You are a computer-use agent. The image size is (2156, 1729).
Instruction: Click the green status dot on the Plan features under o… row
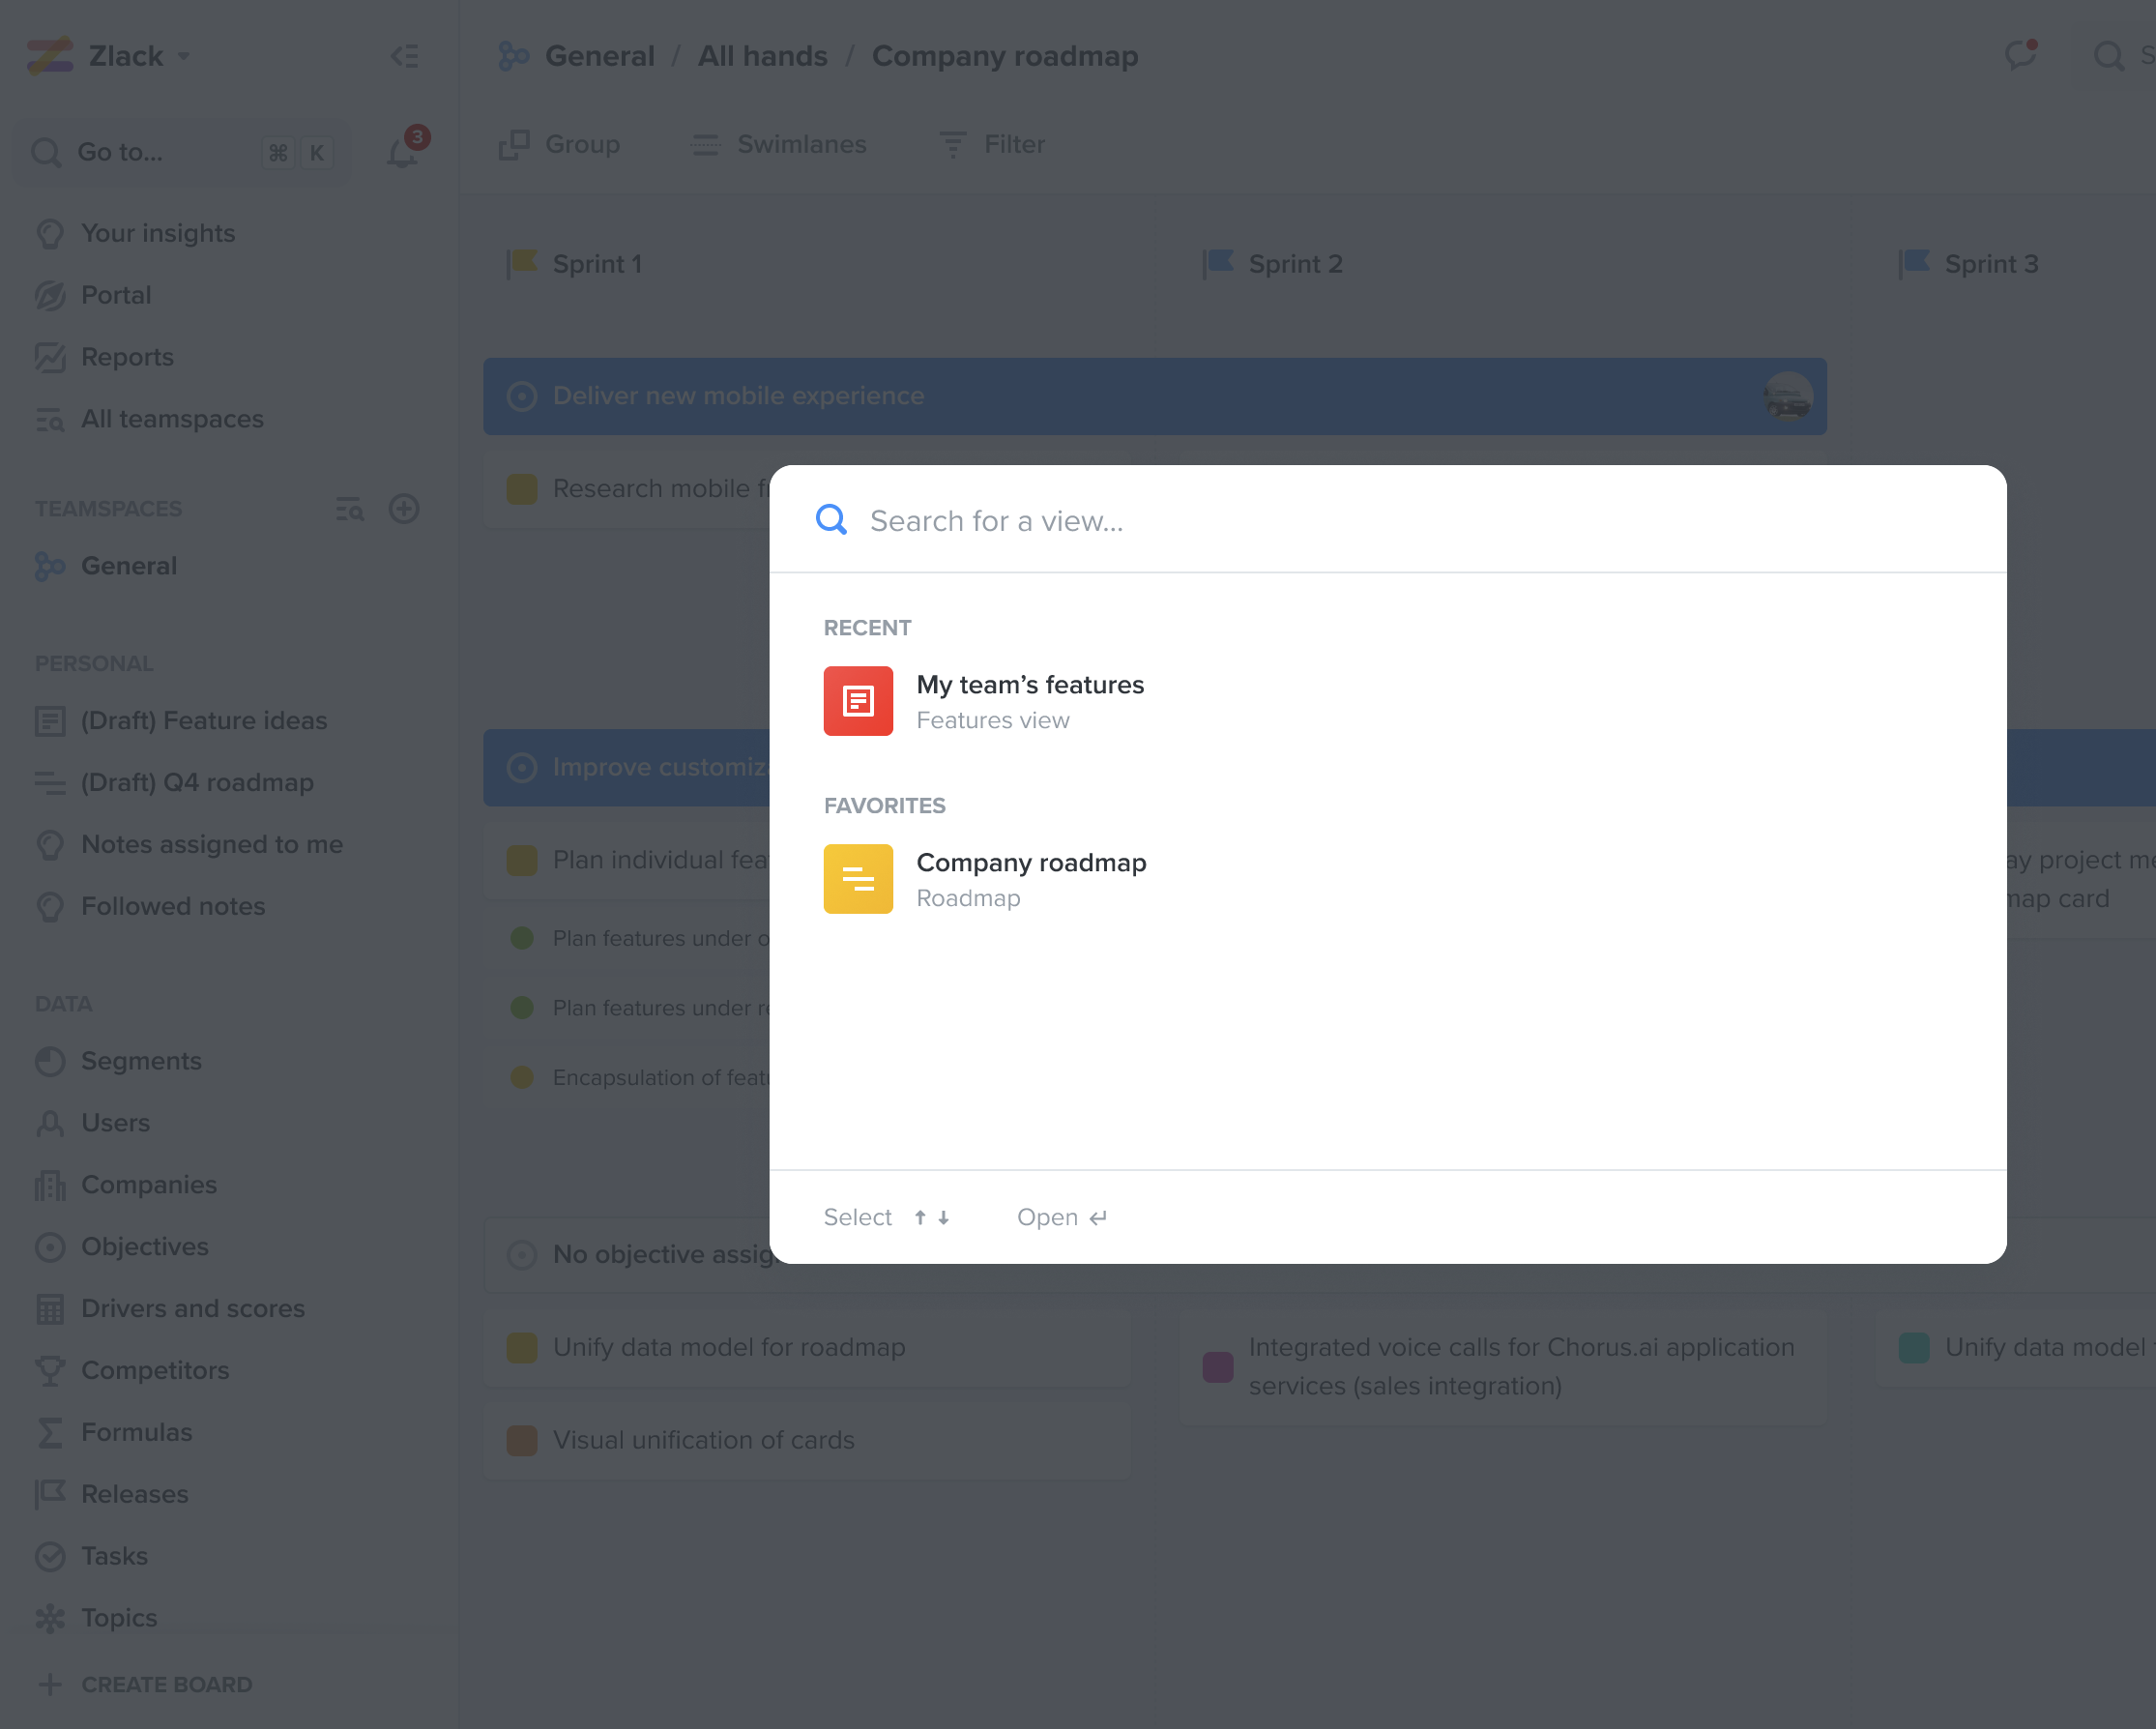point(522,938)
